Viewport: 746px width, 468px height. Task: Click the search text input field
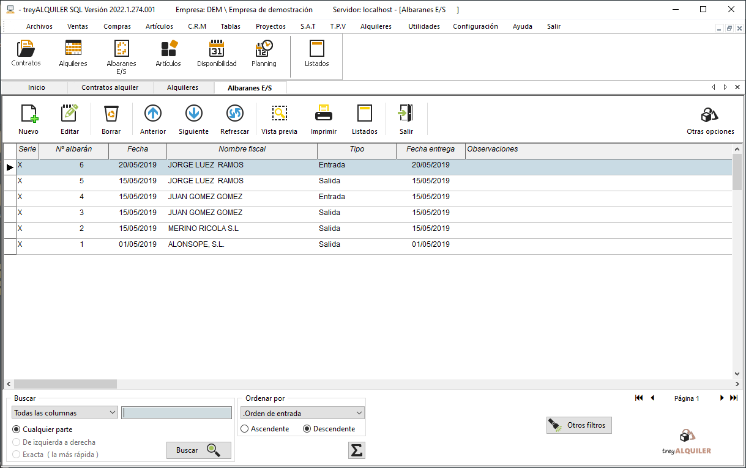pyautogui.click(x=176, y=412)
